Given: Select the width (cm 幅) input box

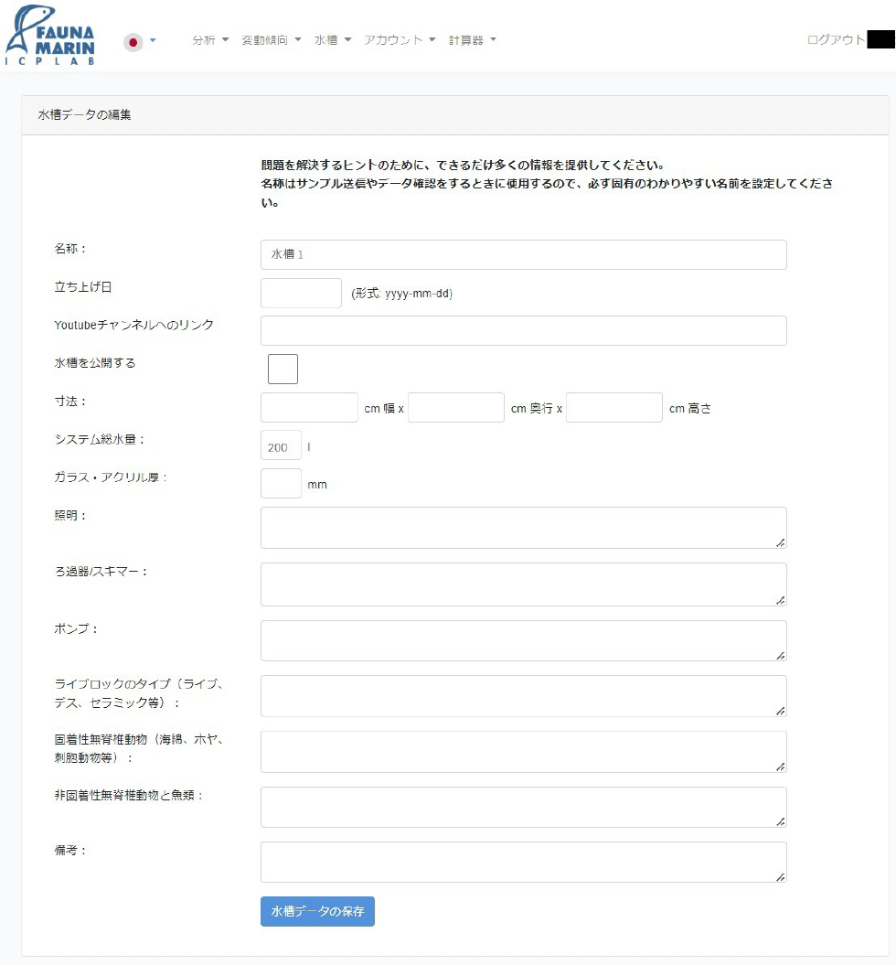Looking at the screenshot, I should click(x=309, y=408).
